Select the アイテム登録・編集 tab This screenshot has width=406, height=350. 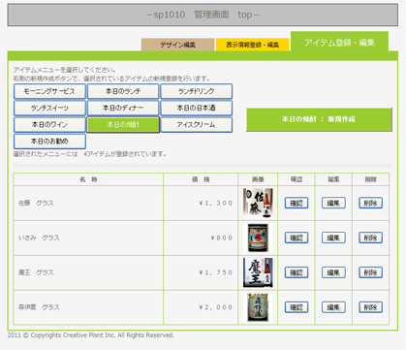pyautogui.click(x=339, y=42)
